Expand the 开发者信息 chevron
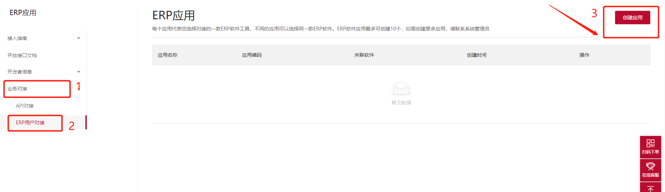The width and height of the screenshot is (665, 192). click(79, 72)
